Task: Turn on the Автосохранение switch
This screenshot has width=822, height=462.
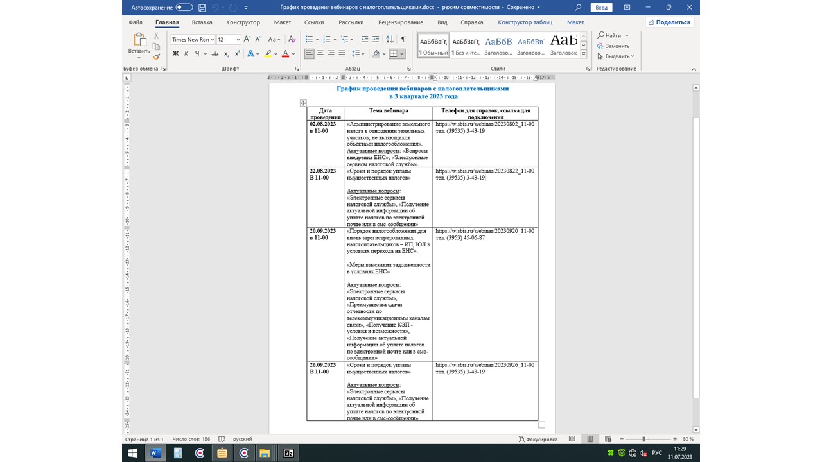Action: pos(184,8)
